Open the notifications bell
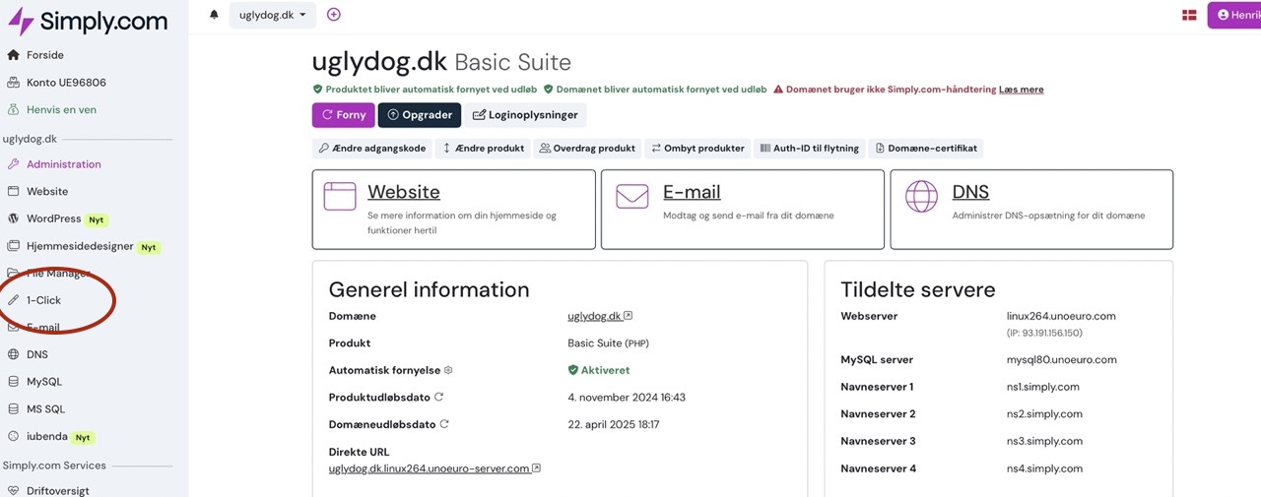 (214, 15)
